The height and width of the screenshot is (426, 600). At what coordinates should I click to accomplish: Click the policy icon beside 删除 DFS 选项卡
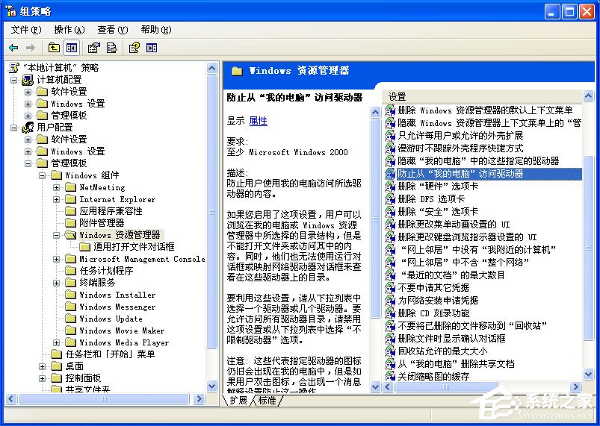coord(390,198)
